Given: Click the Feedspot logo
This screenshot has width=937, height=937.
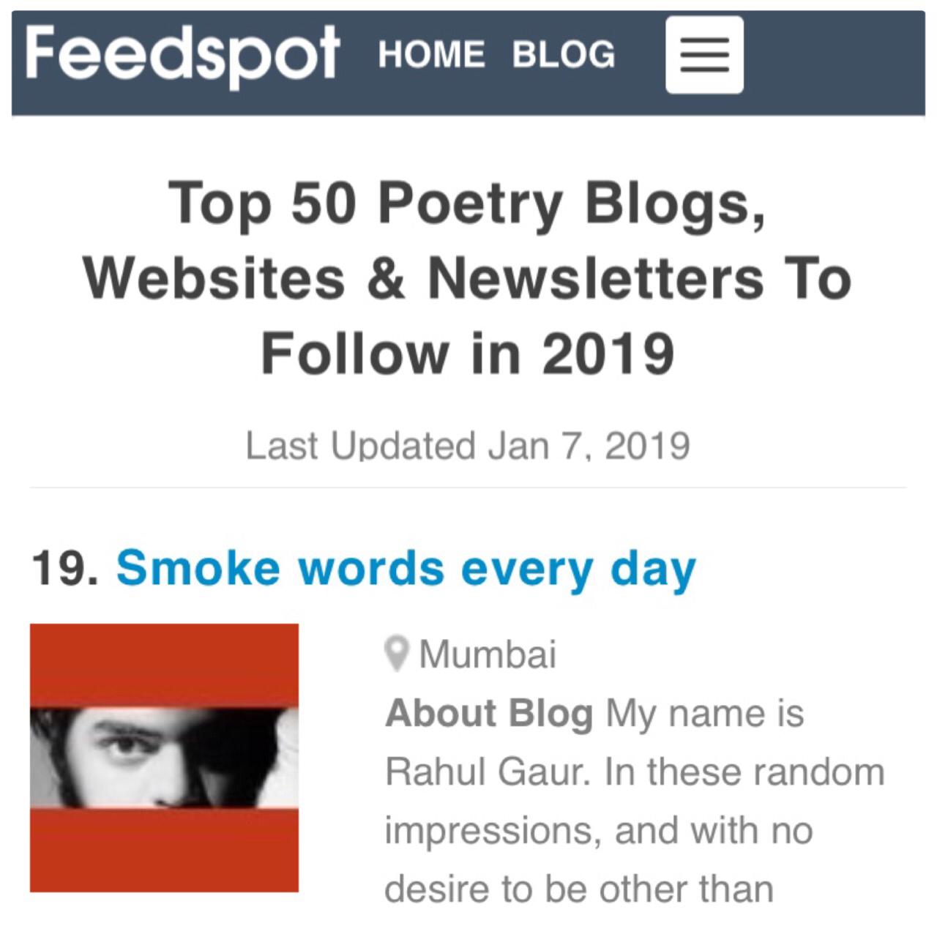Looking at the screenshot, I should [183, 51].
